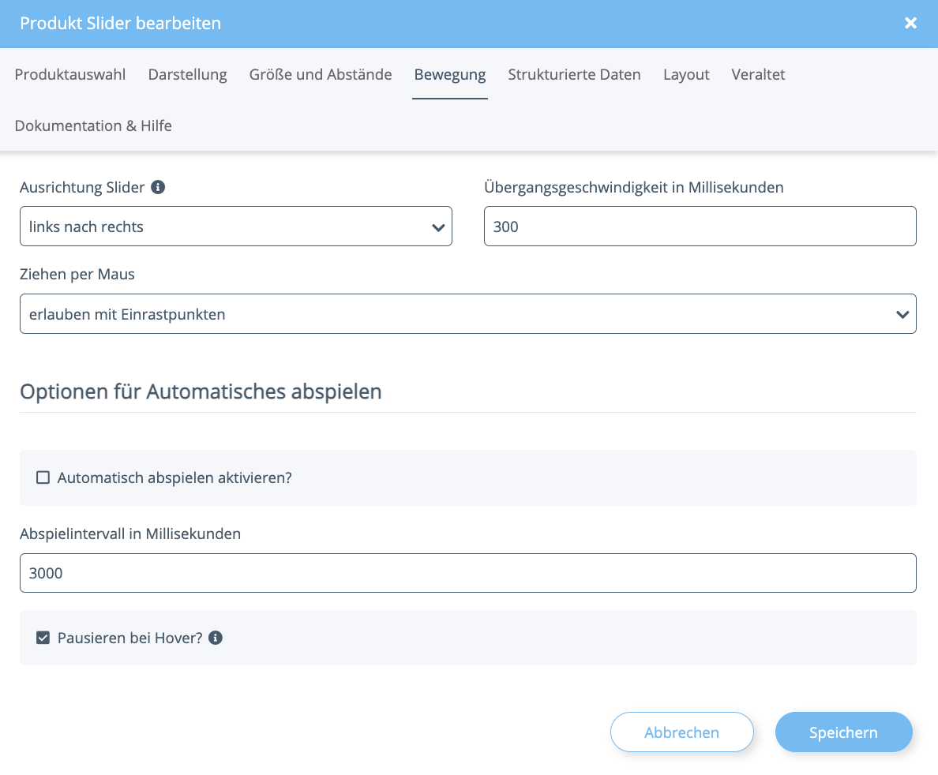Click the Abbrechen button

click(x=682, y=732)
